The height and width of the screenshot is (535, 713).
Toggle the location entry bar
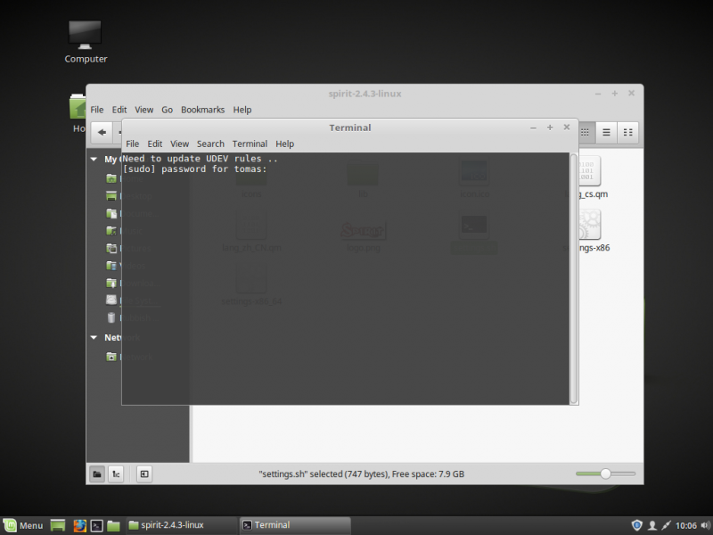(143, 473)
